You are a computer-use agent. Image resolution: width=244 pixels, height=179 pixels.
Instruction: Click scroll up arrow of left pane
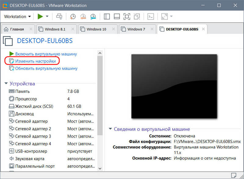pos(100,53)
